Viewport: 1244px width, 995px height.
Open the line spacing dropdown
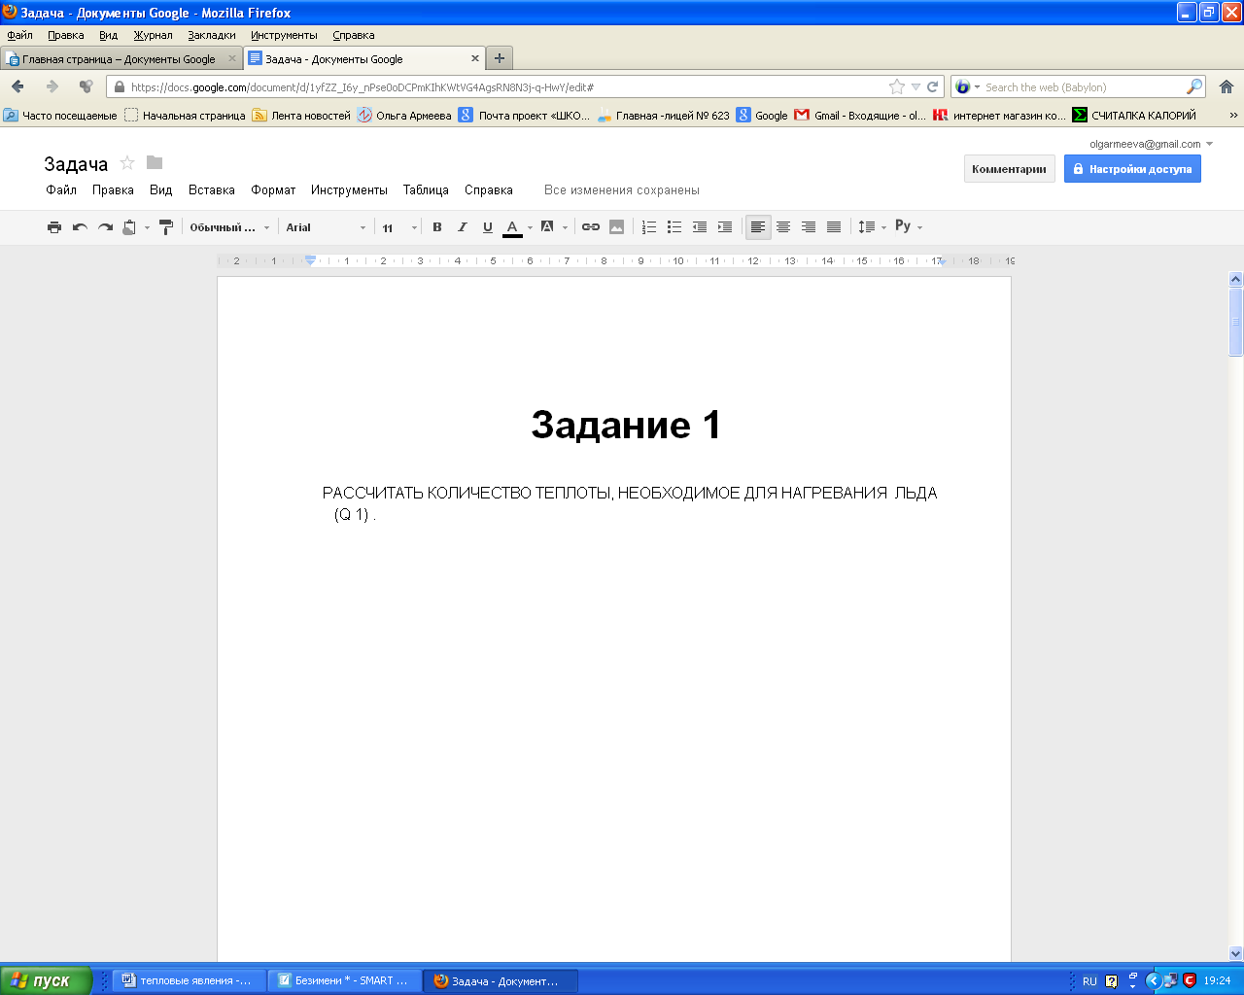(x=872, y=227)
